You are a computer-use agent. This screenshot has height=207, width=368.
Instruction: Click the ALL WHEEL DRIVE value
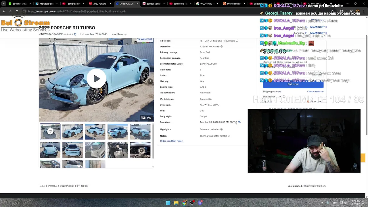point(209,105)
